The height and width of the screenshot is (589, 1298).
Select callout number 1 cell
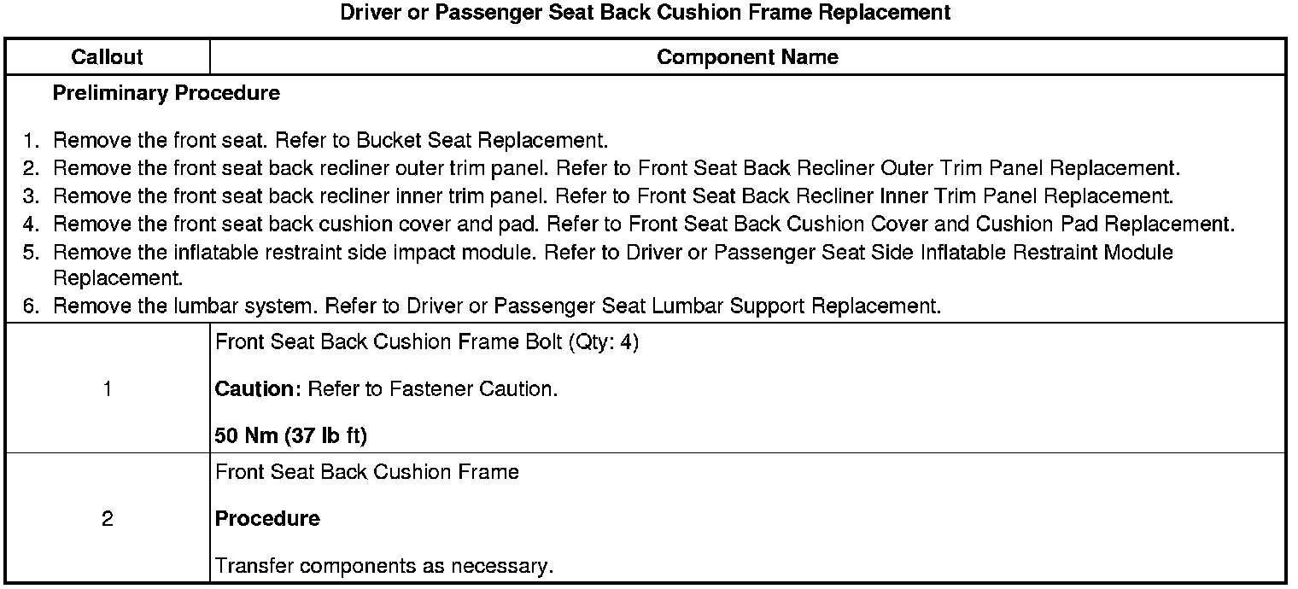click(x=108, y=389)
